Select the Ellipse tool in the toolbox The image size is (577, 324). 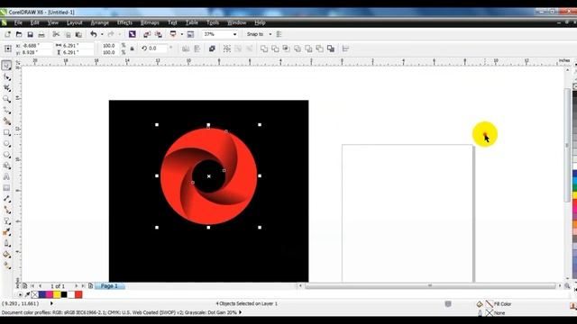pos(6,144)
